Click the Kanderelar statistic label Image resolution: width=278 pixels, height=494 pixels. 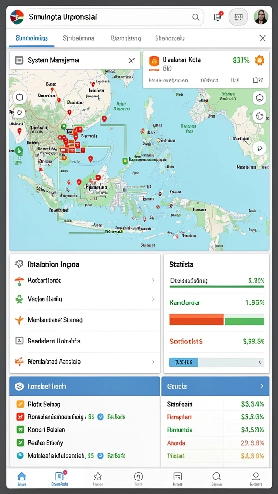click(x=185, y=303)
